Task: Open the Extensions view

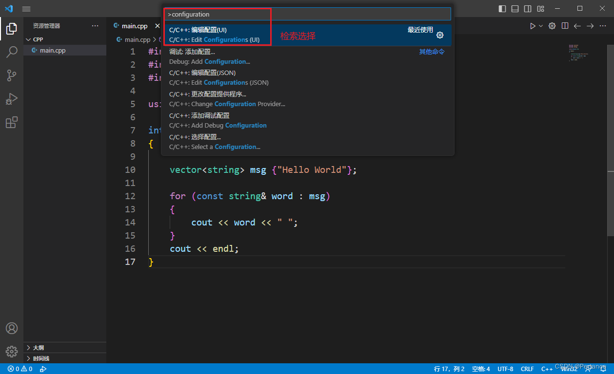Action: click(x=12, y=122)
